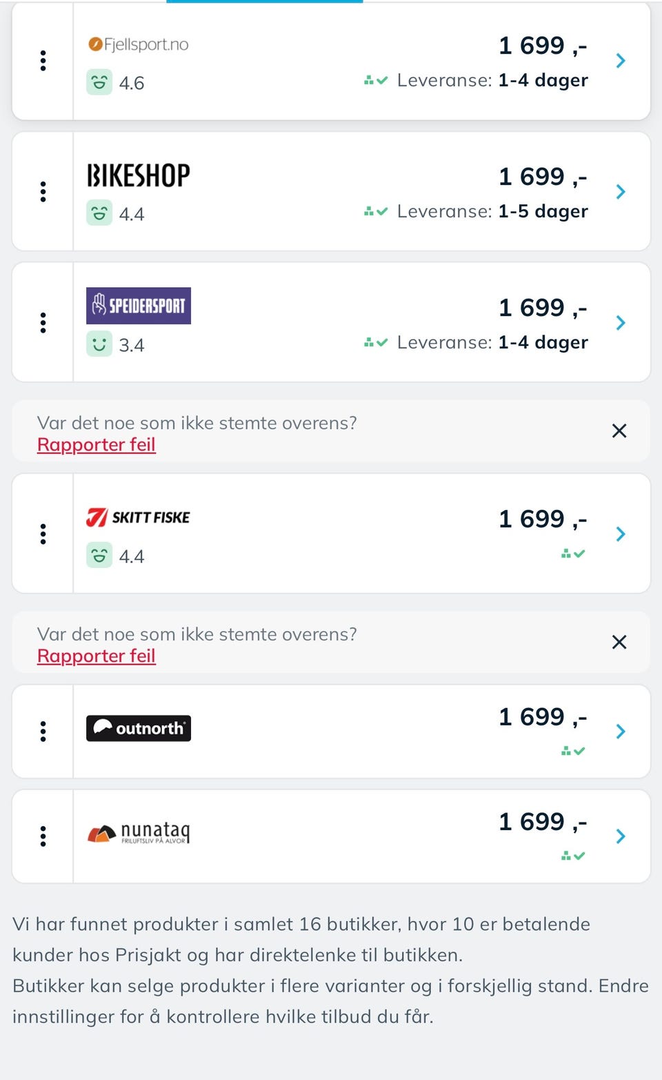The width and height of the screenshot is (662, 1080).
Task: Open the three-dot menu for Outnorth
Action: coord(43,732)
